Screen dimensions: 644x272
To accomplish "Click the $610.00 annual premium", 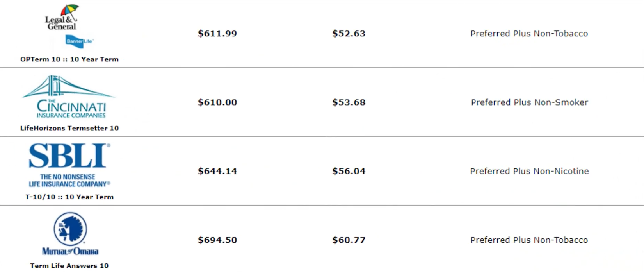I will coord(217,102).
